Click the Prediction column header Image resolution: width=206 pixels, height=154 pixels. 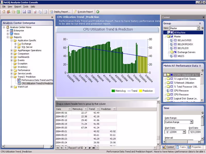108,109
